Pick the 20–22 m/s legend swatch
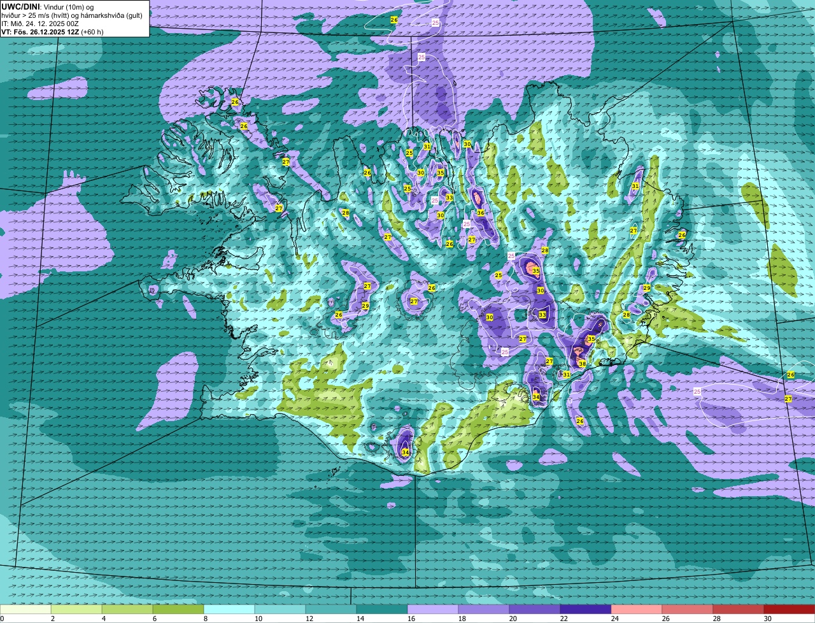815x623 pixels. click(535, 610)
